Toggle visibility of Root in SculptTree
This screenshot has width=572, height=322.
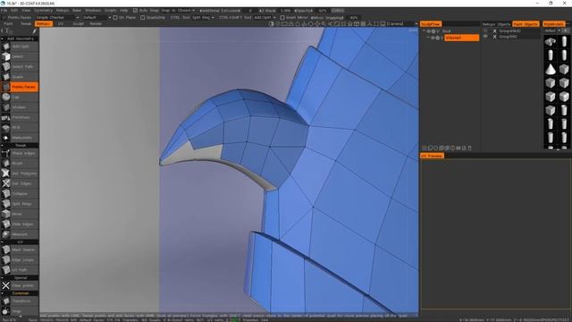click(429, 31)
